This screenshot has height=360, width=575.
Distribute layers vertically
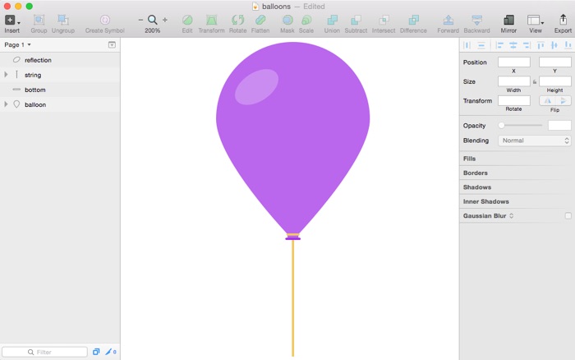[x=481, y=45]
